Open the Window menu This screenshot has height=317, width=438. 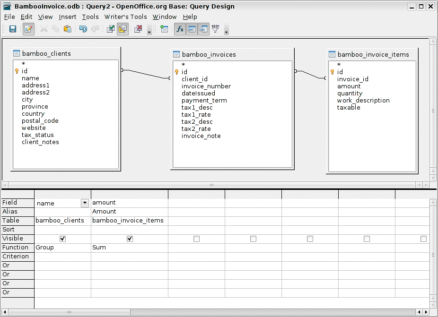point(165,17)
